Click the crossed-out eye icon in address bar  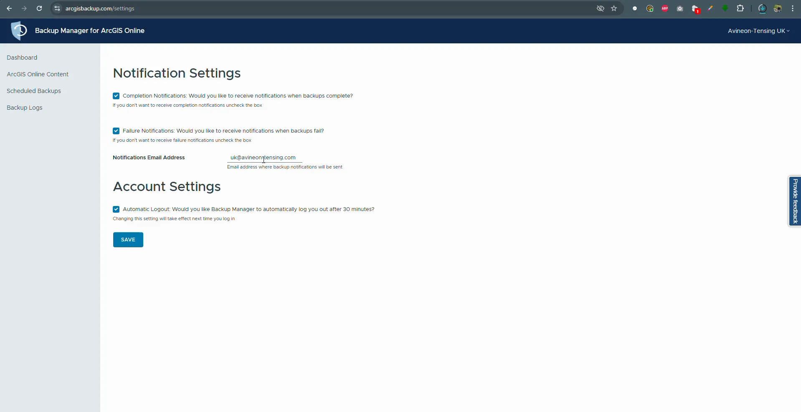pyautogui.click(x=601, y=8)
